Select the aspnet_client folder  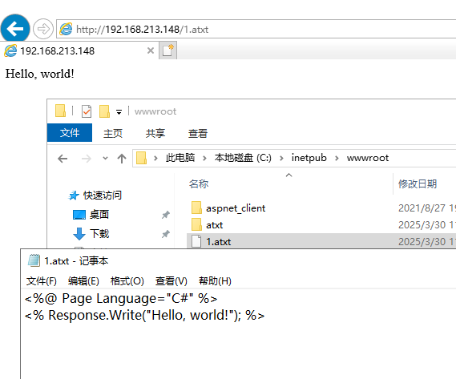236,208
